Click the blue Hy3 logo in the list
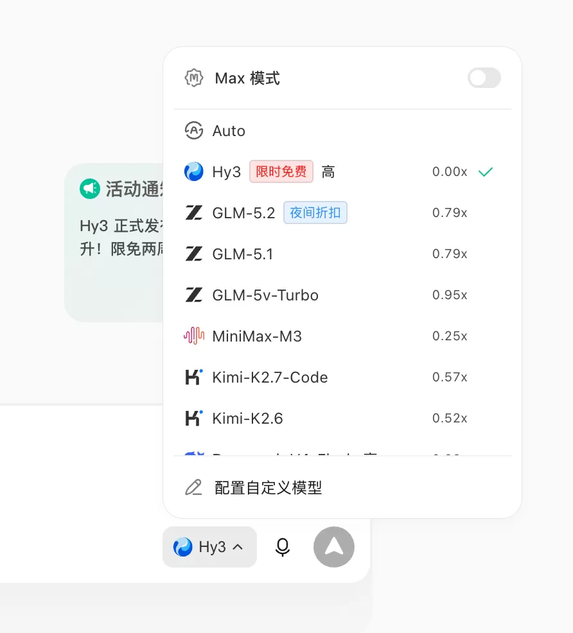This screenshot has width=573, height=633. 194,171
